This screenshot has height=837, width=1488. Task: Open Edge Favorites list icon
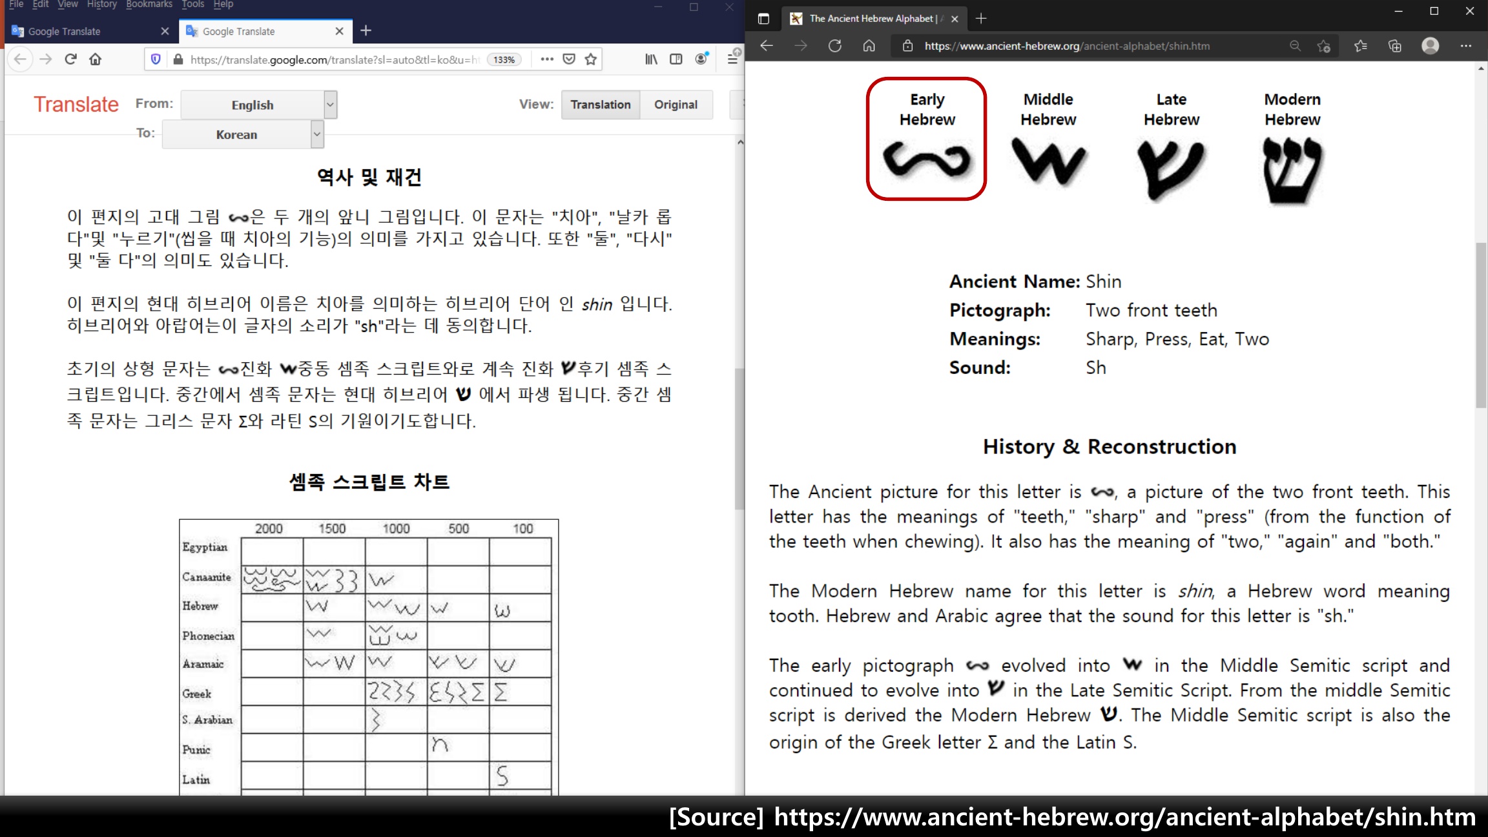click(1361, 46)
